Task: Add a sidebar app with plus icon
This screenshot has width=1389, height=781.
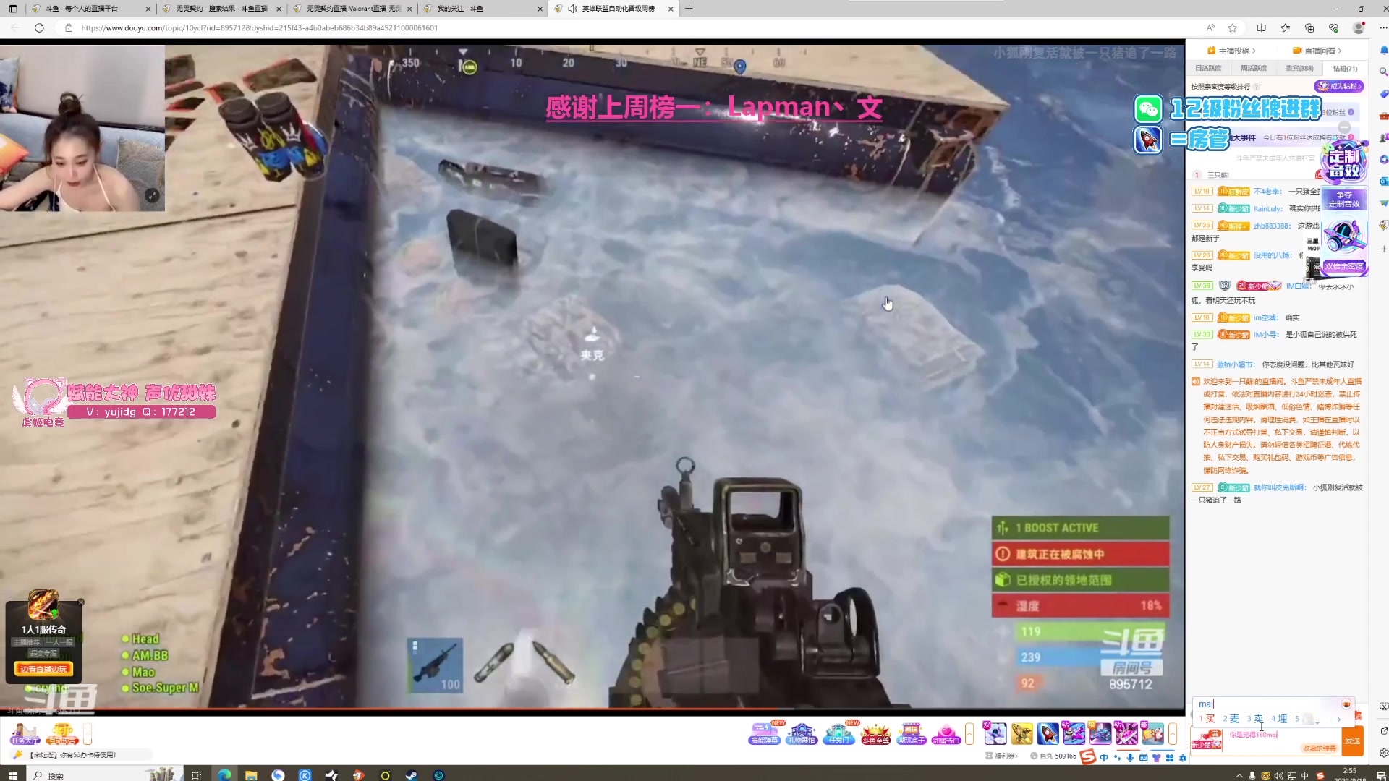Action: [x=1383, y=249]
